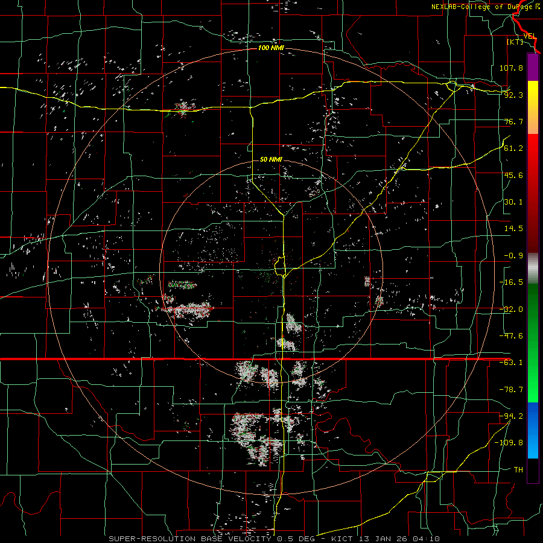Click the blue segment of the color bar
The image size is (543, 543).
tap(533, 430)
